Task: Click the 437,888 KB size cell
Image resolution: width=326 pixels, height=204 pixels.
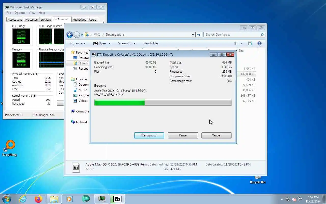Action: coord(248,74)
